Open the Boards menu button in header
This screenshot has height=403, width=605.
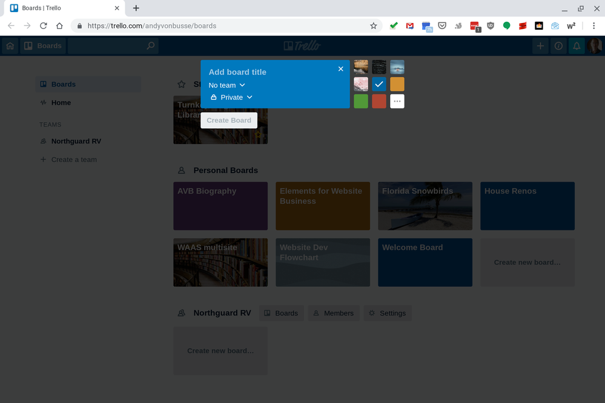pos(43,46)
